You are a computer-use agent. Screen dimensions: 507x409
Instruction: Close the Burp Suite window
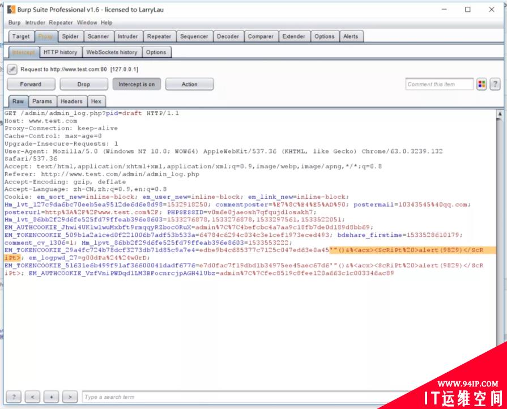point(492,10)
